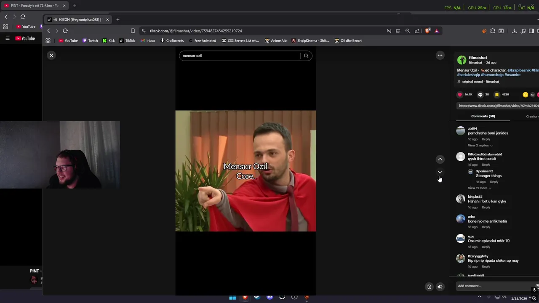Open CS2 Servers List bookmark
539x303 pixels.
(x=240, y=41)
